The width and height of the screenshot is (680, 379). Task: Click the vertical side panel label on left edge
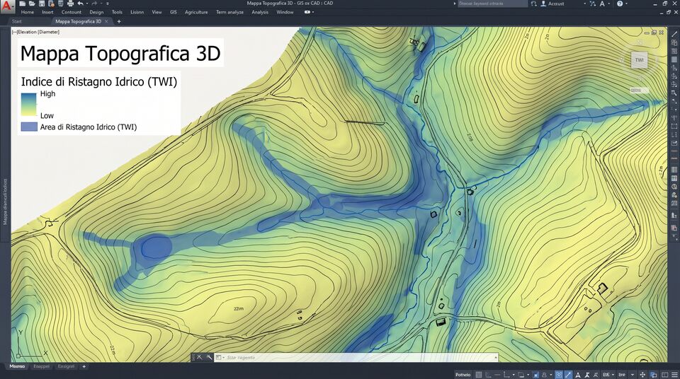pyautogui.click(x=5, y=202)
